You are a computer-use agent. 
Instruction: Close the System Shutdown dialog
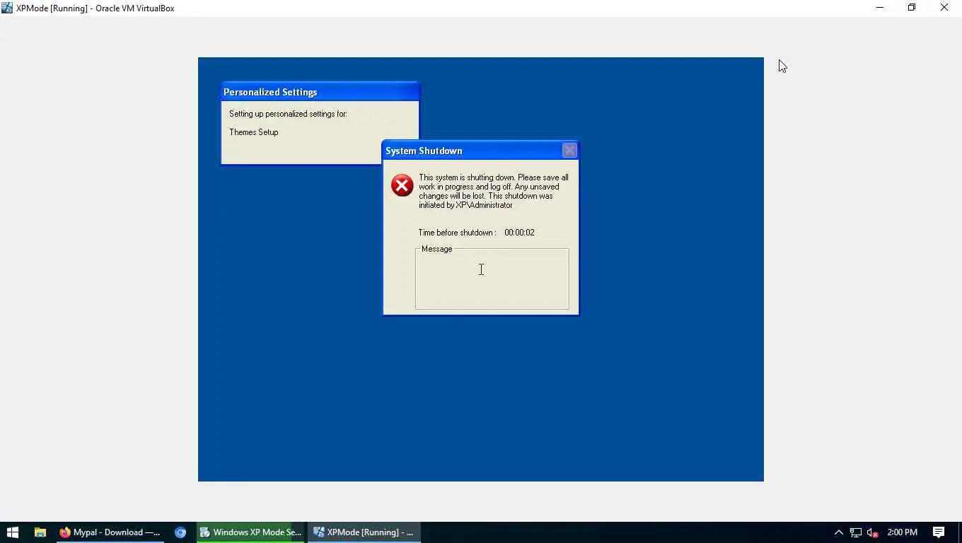(x=569, y=151)
